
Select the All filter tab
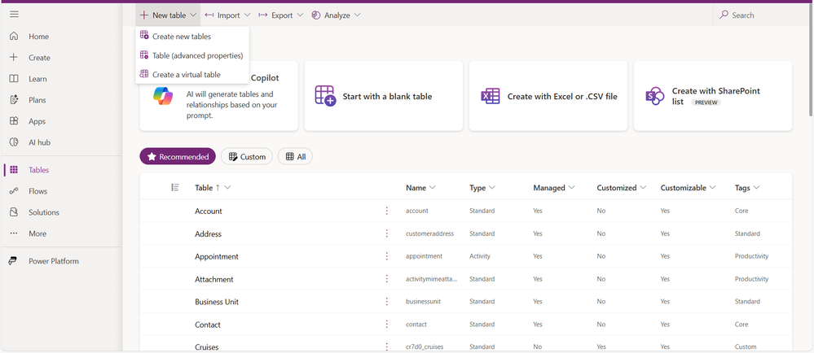point(295,156)
